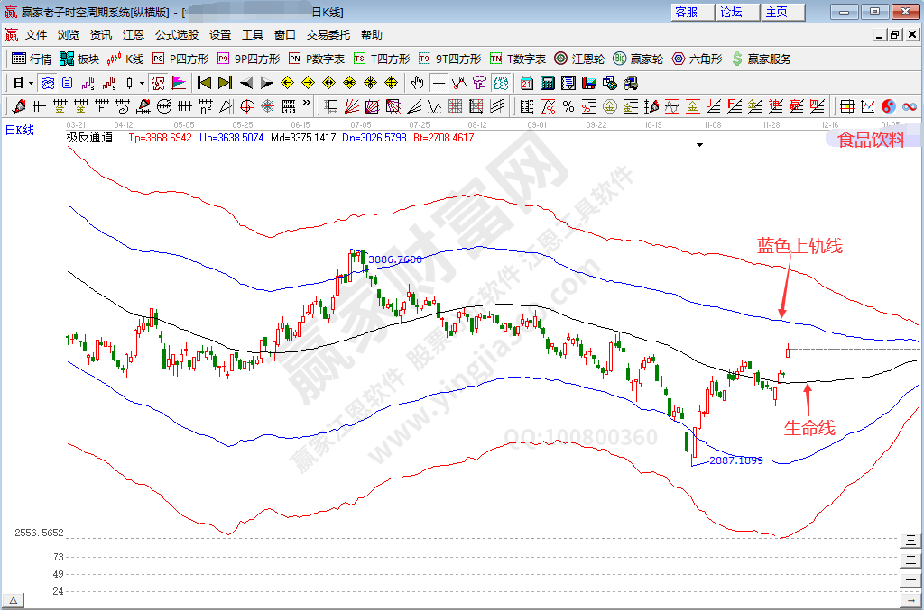Open the 板块 sector panel
The height and width of the screenshot is (610, 924).
[x=79, y=59]
